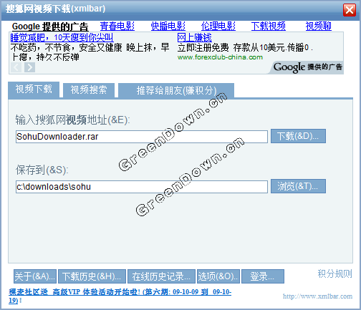
Task: Open 选项(&O).. settings
Action: [218, 276]
